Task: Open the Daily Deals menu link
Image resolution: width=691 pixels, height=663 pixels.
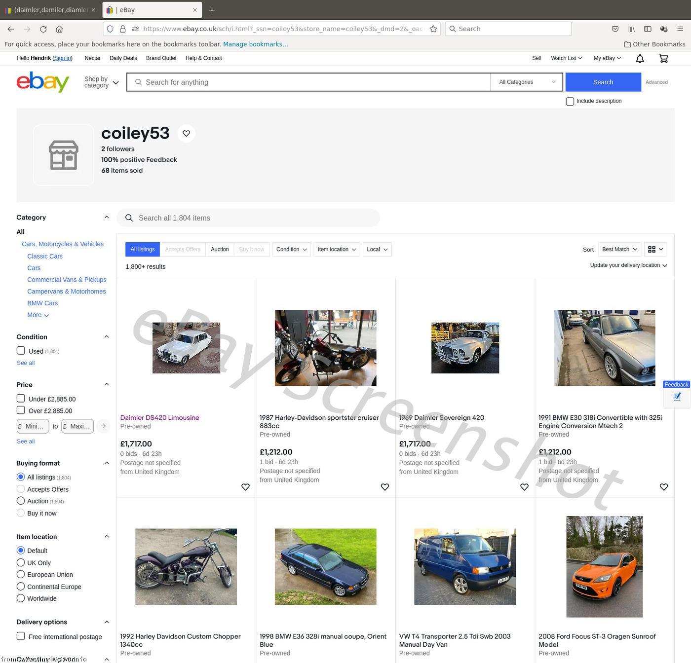Action: tap(123, 58)
